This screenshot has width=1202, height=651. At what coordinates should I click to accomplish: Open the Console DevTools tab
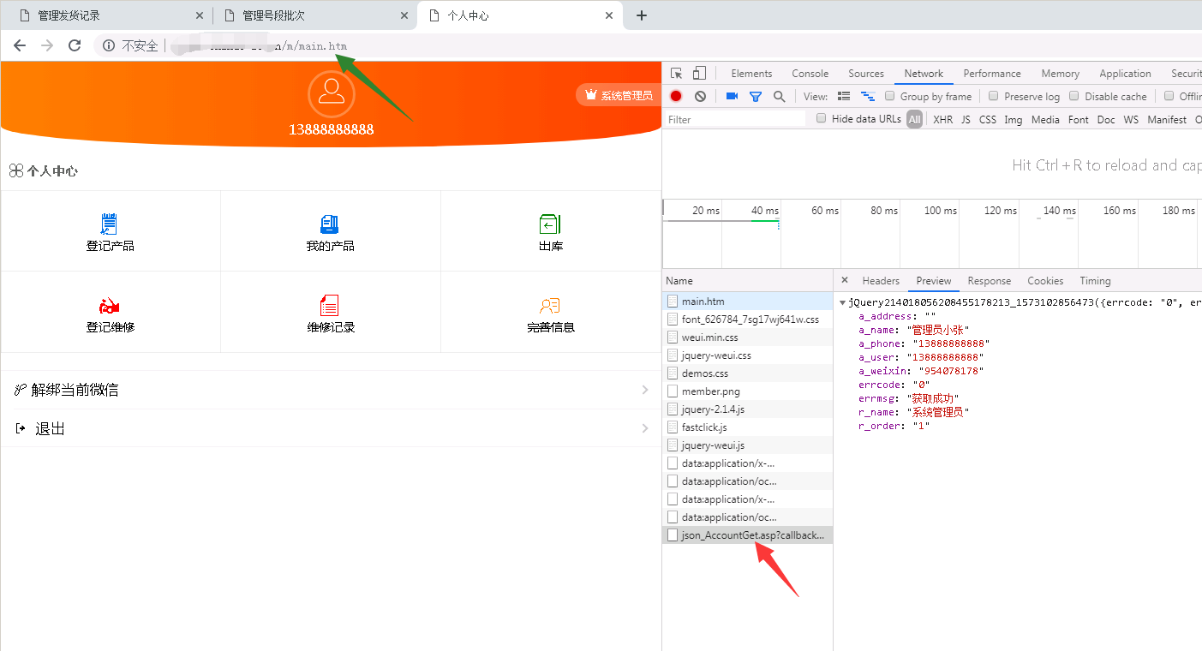810,74
